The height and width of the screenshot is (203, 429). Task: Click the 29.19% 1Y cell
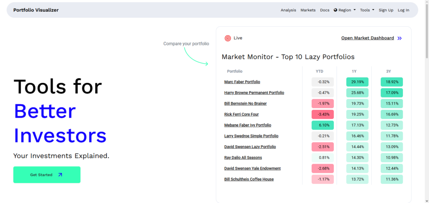(357, 82)
